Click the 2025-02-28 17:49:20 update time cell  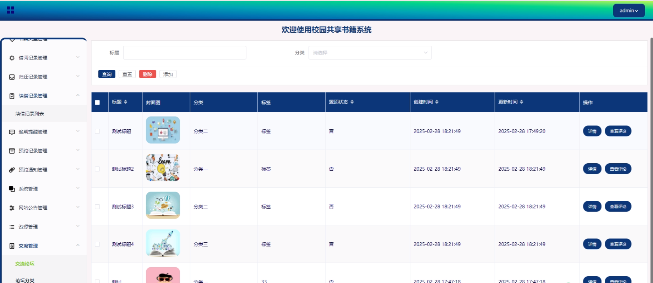[522, 131]
